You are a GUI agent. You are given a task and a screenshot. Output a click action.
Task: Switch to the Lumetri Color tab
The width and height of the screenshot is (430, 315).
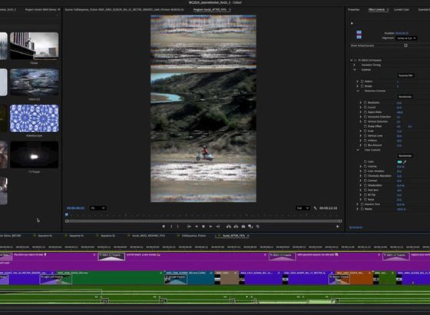(402, 9)
